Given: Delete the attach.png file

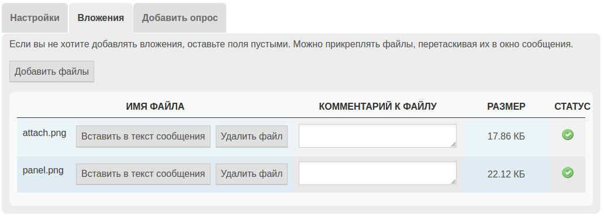Looking at the screenshot, I should [x=251, y=137].
